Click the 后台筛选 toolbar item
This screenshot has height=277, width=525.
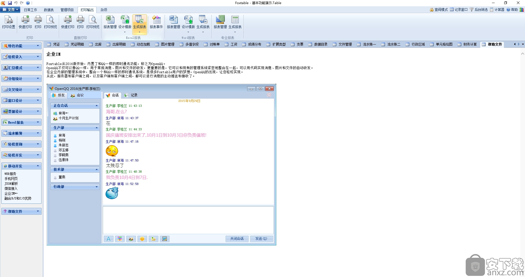click(x=479, y=10)
